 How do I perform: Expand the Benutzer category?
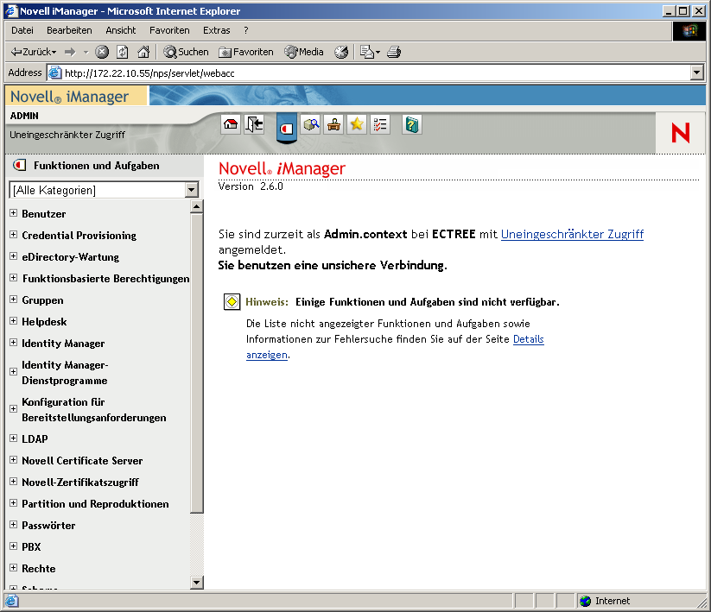click(x=14, y=213)
